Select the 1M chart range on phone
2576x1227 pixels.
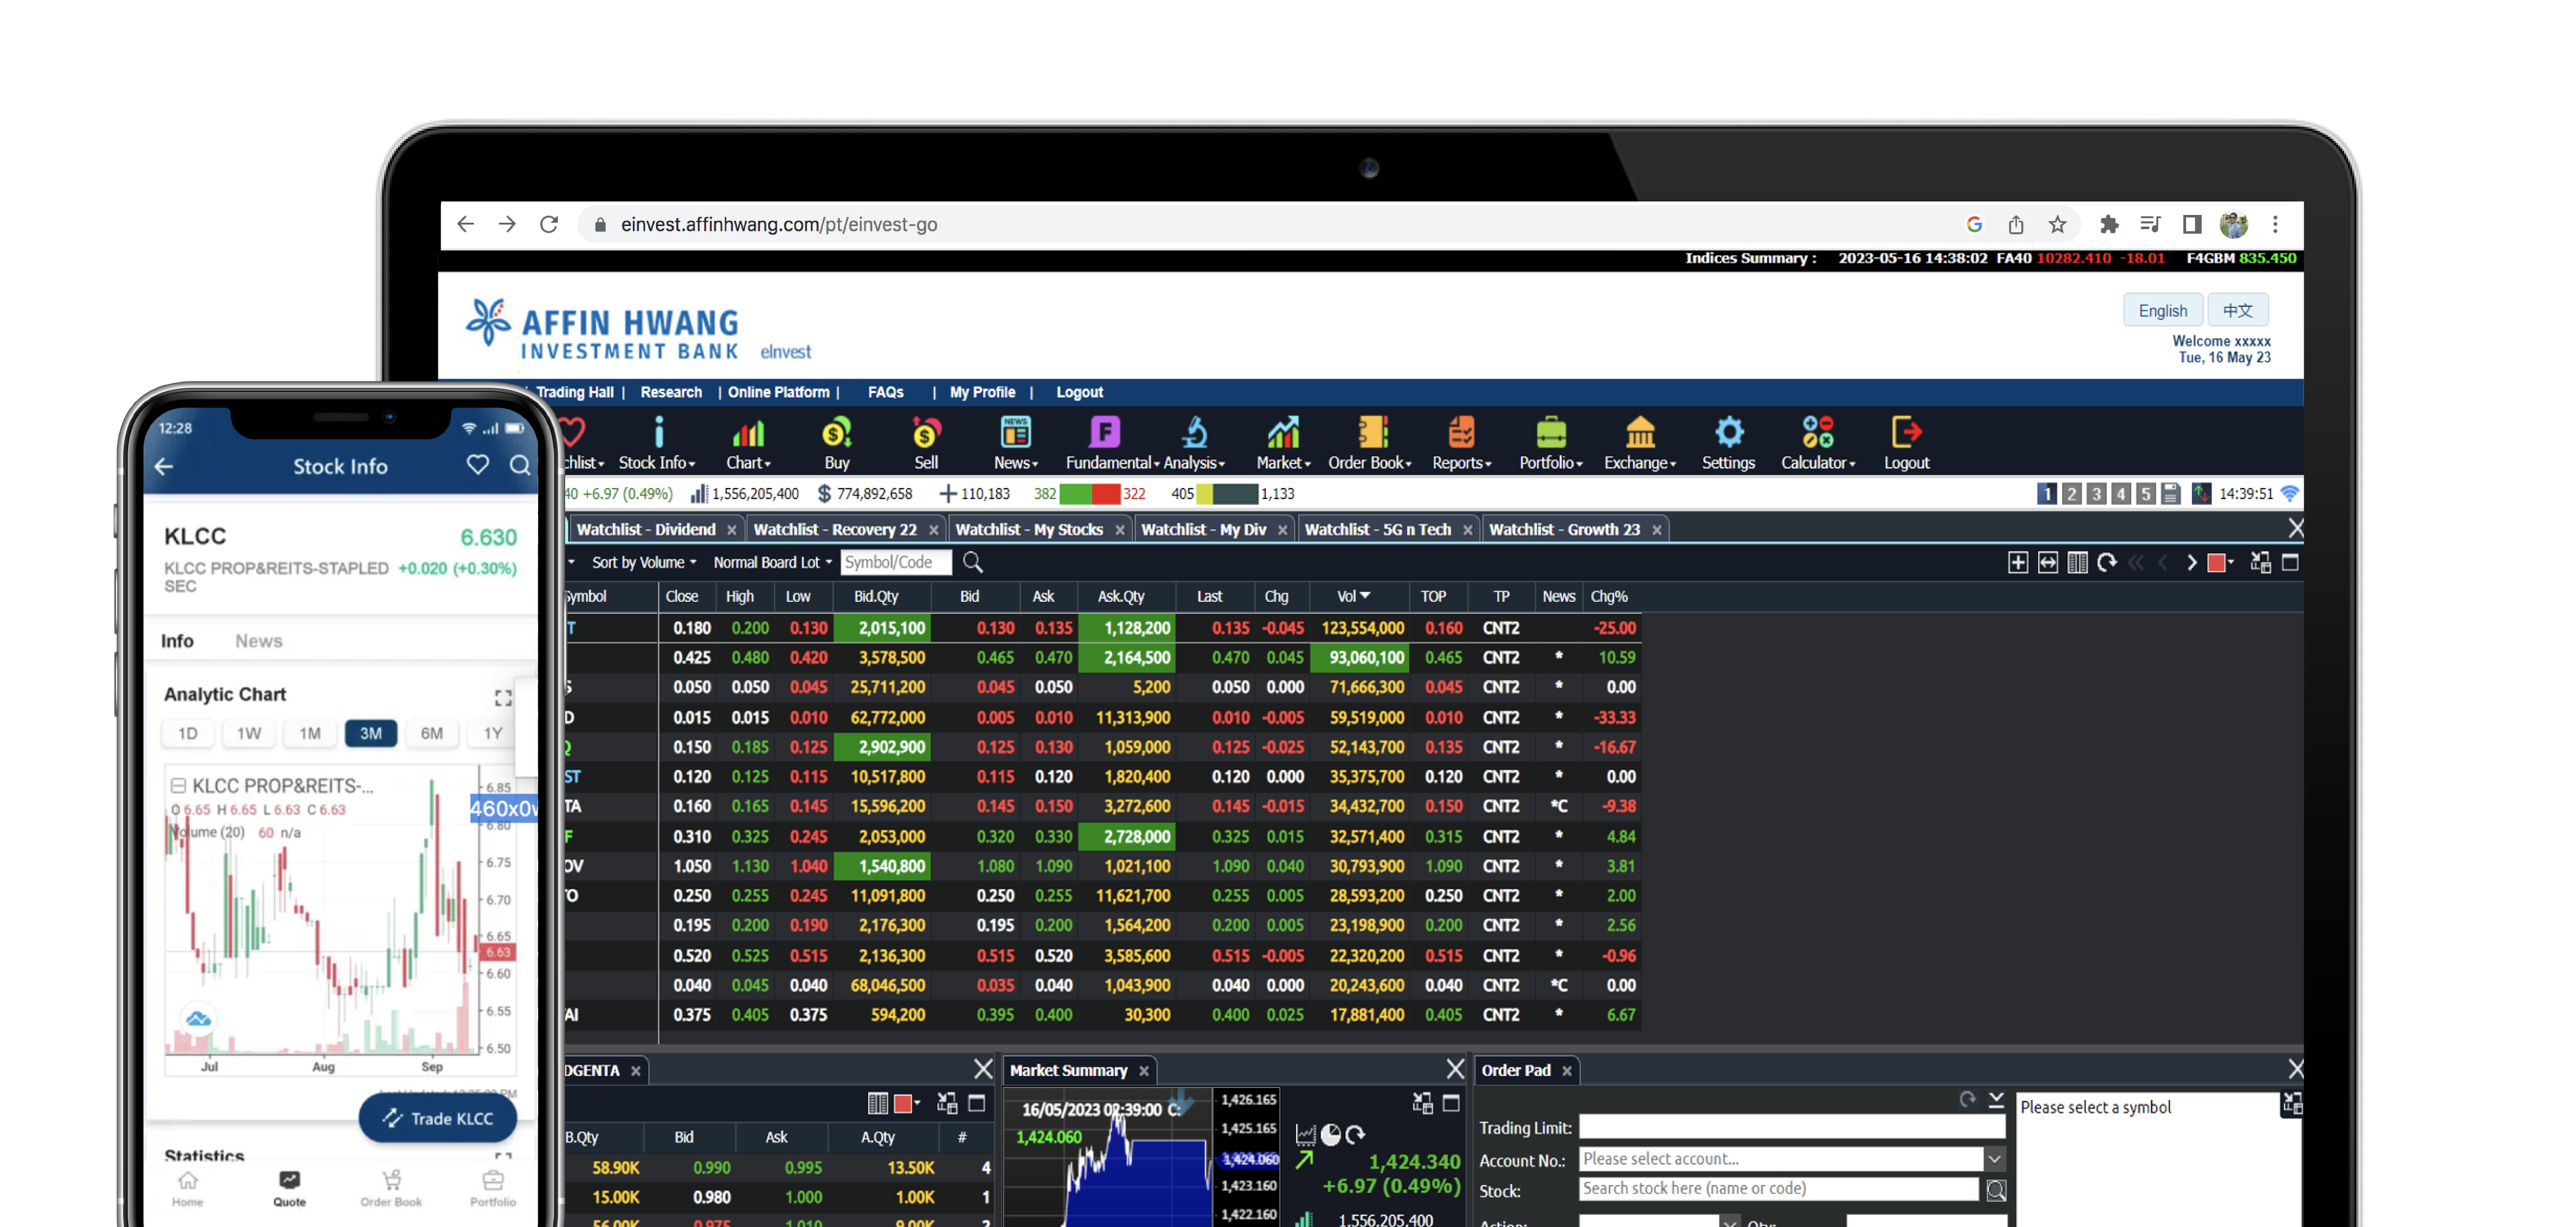pos(310,734)
